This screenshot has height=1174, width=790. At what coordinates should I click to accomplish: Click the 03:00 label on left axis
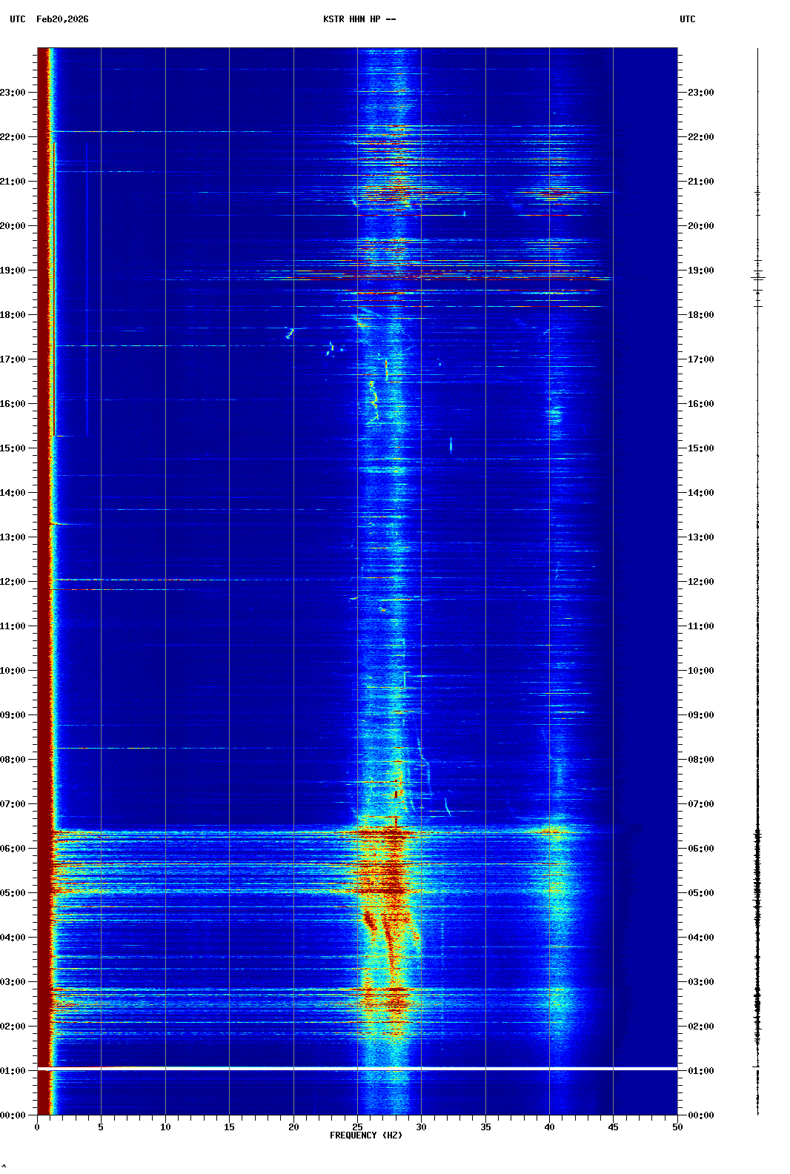click(13, 982)
